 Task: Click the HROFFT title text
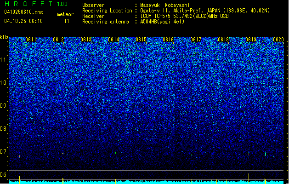pos(28,4)
